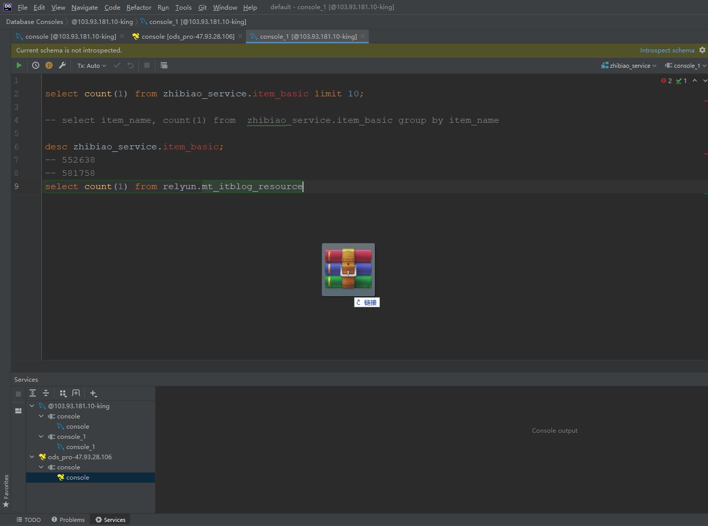Open the TODO tool window tab
Viewport: 708px width, 526px height.
(x=29, y=520)
